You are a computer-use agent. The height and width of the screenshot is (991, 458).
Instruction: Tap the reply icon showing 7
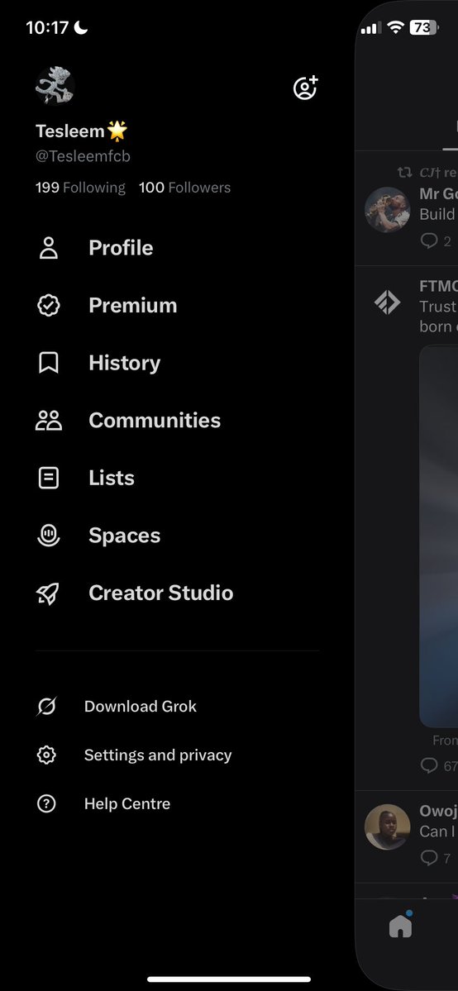(429, 857)
